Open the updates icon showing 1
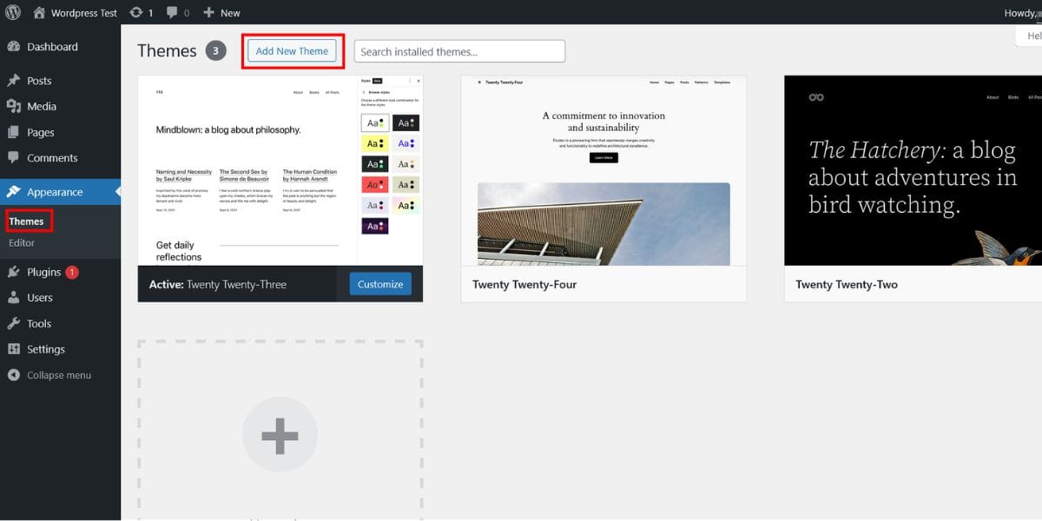The width and height of the screenshot is (1042, 521). pyautogui.click(x=141, y=13)
